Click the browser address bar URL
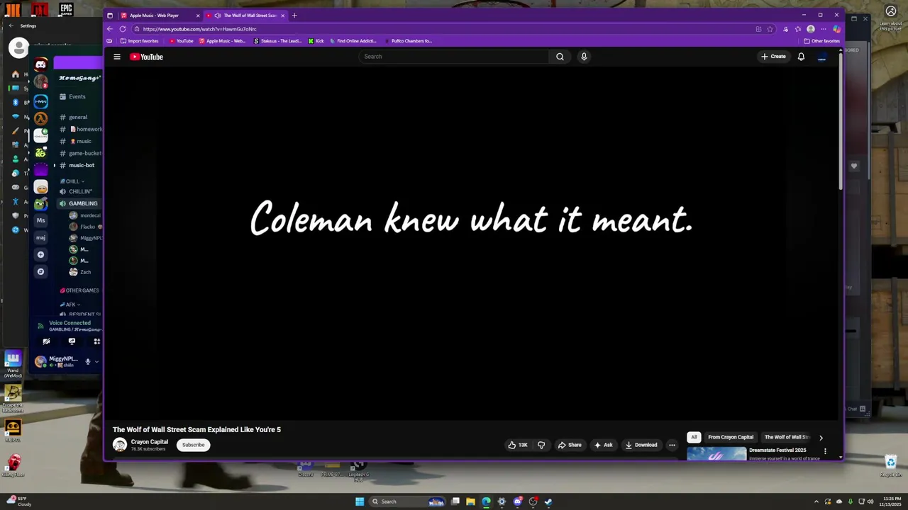 (x=199, y=29)
